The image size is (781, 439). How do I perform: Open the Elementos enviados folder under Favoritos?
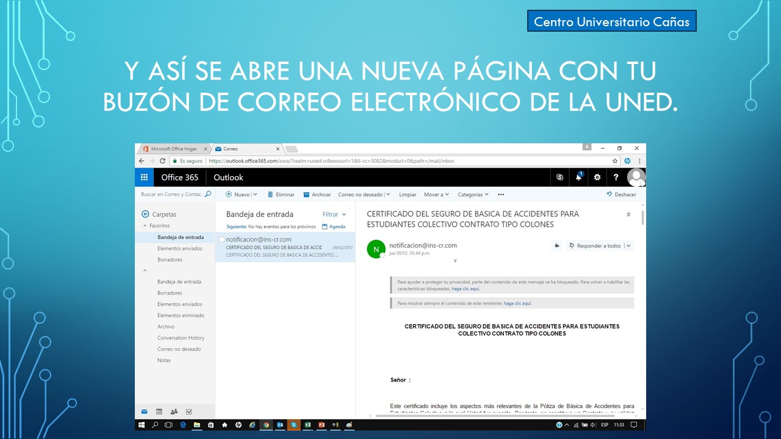[179, 249]
